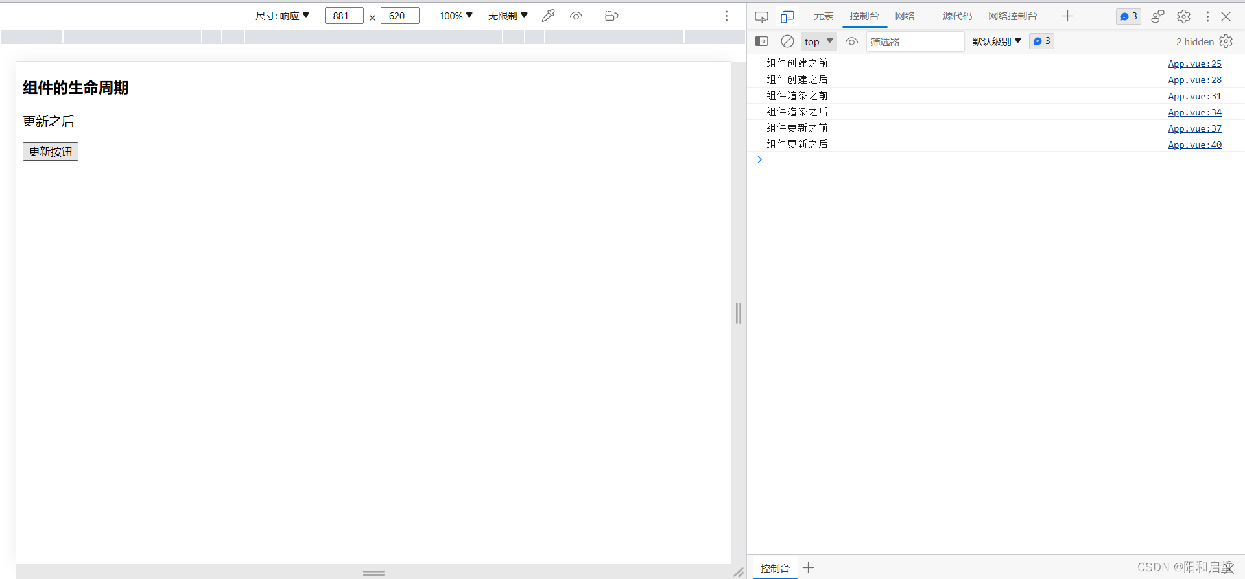The width and height of the screenshot is (1245, 579).
Task: Open the 尺寸: 响应 dimensions dropdown
Action: click(282, 16)
